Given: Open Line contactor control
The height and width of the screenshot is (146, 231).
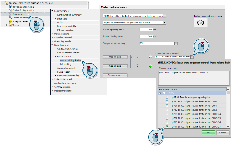Looking at the screenshot, I should pyautogui.click(x=68, y=53).
